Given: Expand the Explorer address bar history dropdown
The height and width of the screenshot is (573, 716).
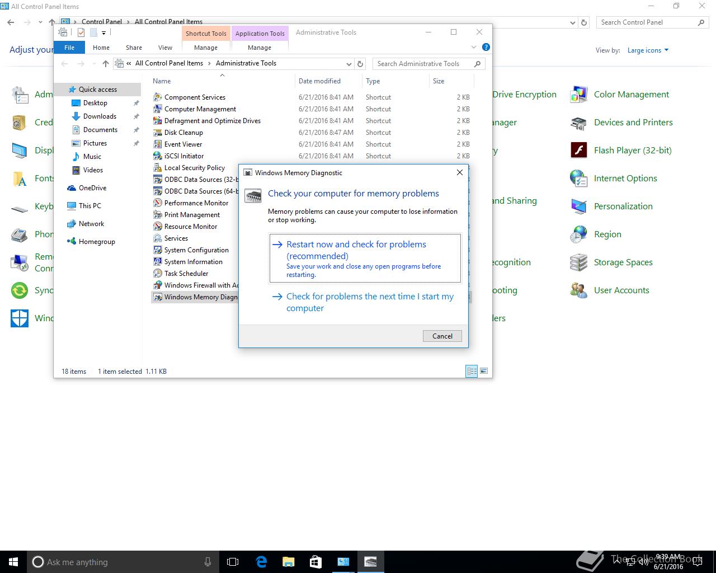Looking at the screenshot, I should point(349,64).
